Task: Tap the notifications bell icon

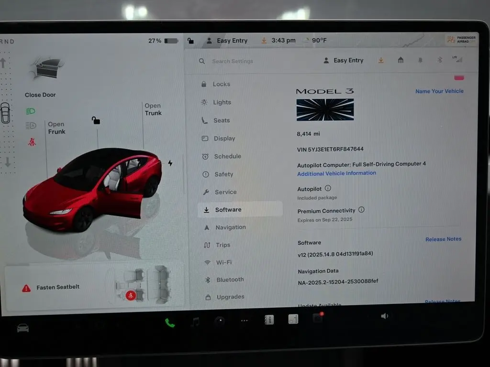Action: [x=420, y=60]
